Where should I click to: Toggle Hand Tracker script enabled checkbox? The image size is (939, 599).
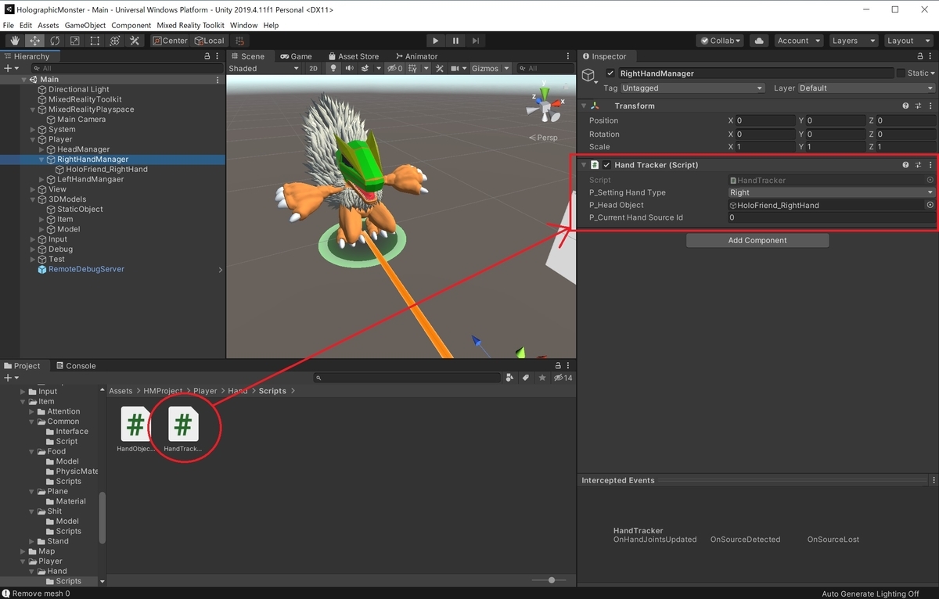coord(606,165)
